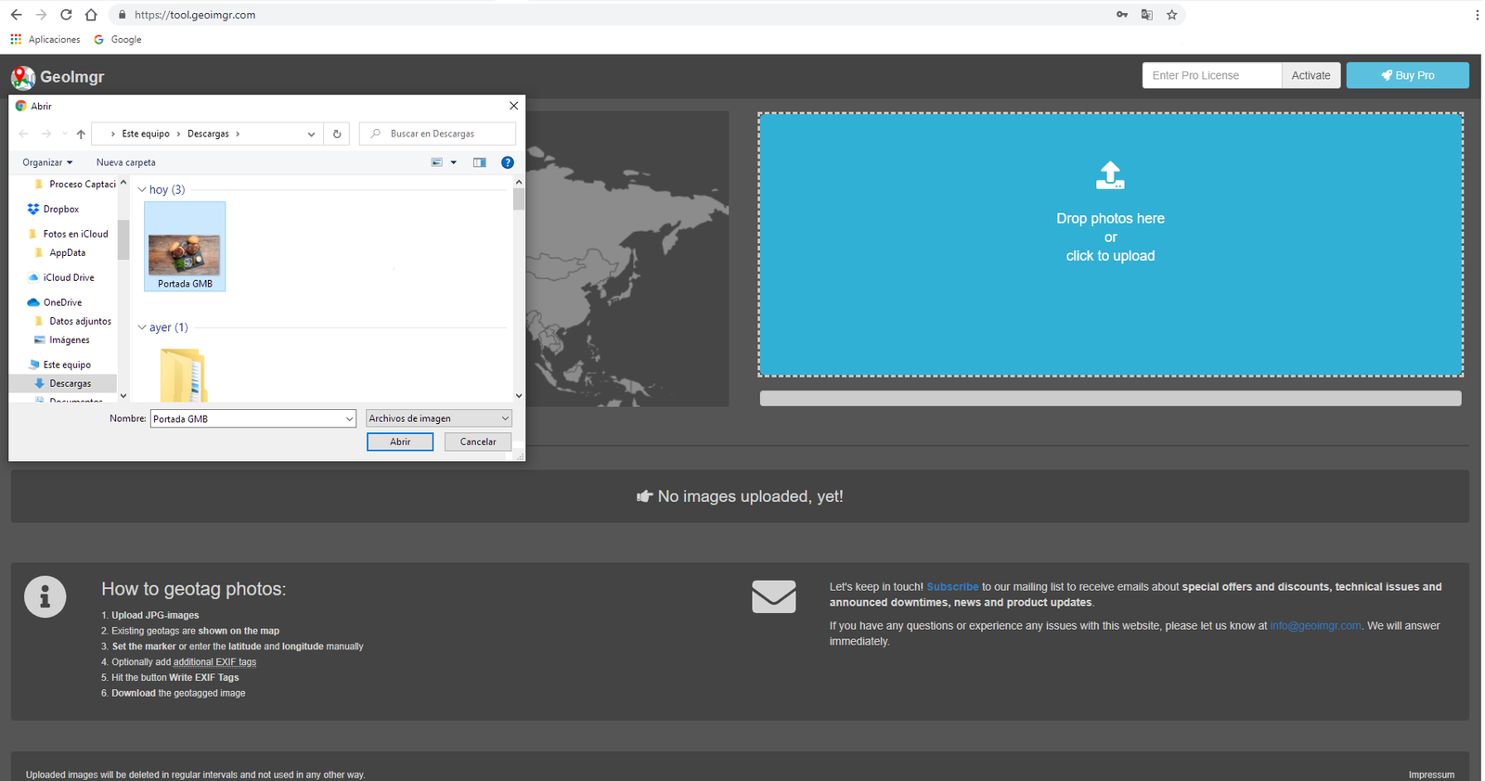Click the Buy Pro button

1407,75
